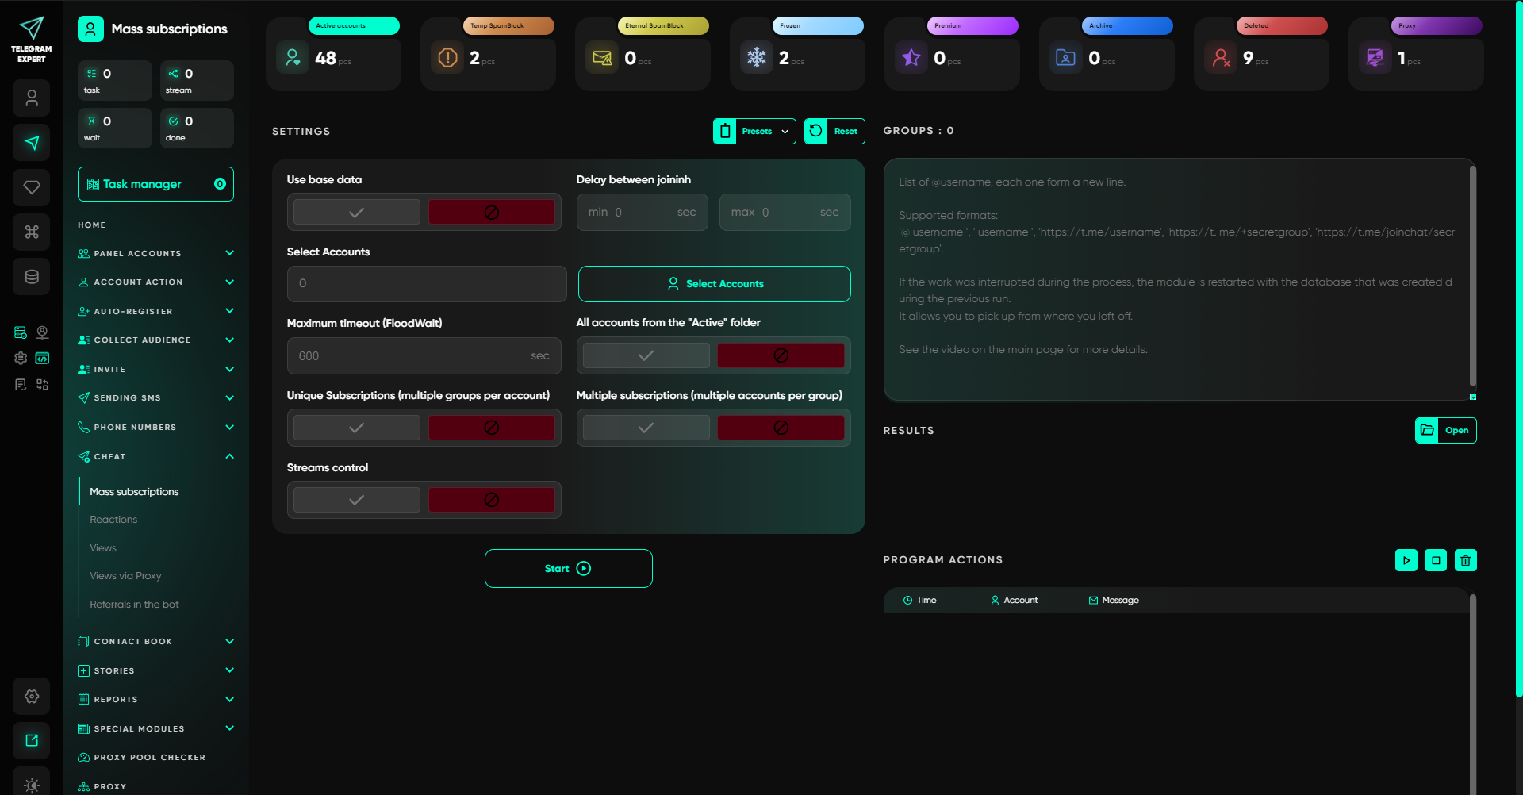Open the settings gear at sidebar bottom

[32, 696]
